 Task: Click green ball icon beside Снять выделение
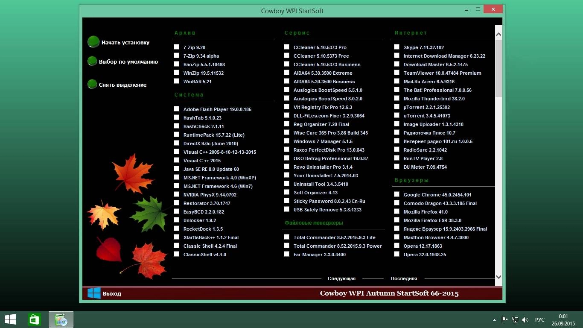92,84
